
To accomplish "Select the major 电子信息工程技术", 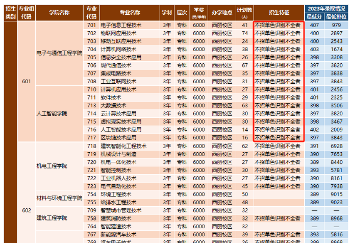I will click(x=130, y=26).
